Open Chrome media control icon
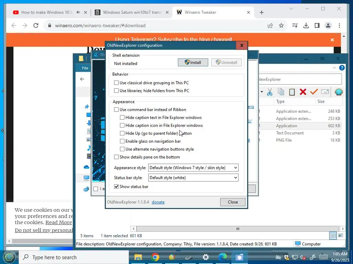 [295, 25]
